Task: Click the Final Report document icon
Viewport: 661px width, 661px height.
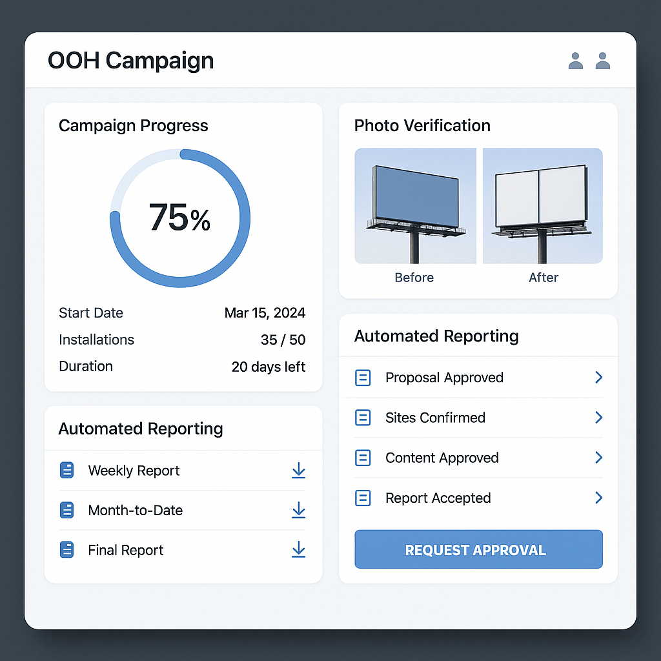Action: pyautogui.click(x=66, y=550)
